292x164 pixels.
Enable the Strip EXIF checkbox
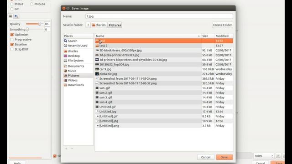coord(12,49)
